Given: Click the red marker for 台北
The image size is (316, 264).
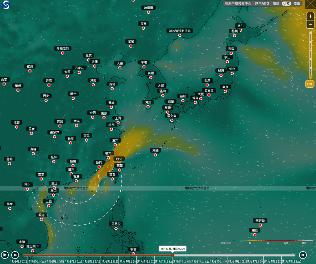Looking at the screenshot, I should [x=119, y=163].
